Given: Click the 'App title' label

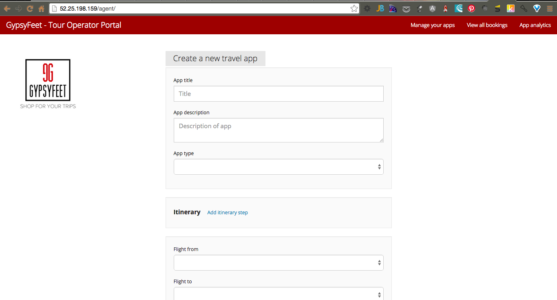Looking at the screenshot, I should coord(183,80).
